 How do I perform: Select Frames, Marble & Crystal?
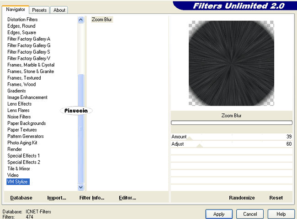[x=31, y=65]
